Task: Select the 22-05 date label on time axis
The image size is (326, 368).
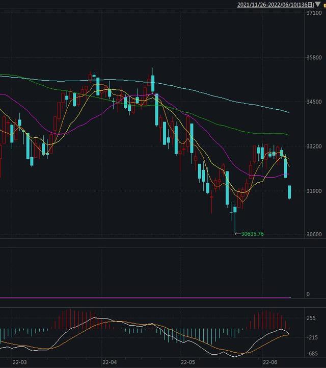Action: pos(188,362)
